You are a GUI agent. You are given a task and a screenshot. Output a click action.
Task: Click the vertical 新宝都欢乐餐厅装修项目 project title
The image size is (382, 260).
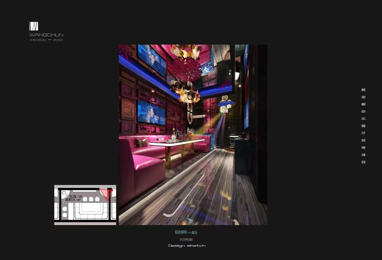363,126
